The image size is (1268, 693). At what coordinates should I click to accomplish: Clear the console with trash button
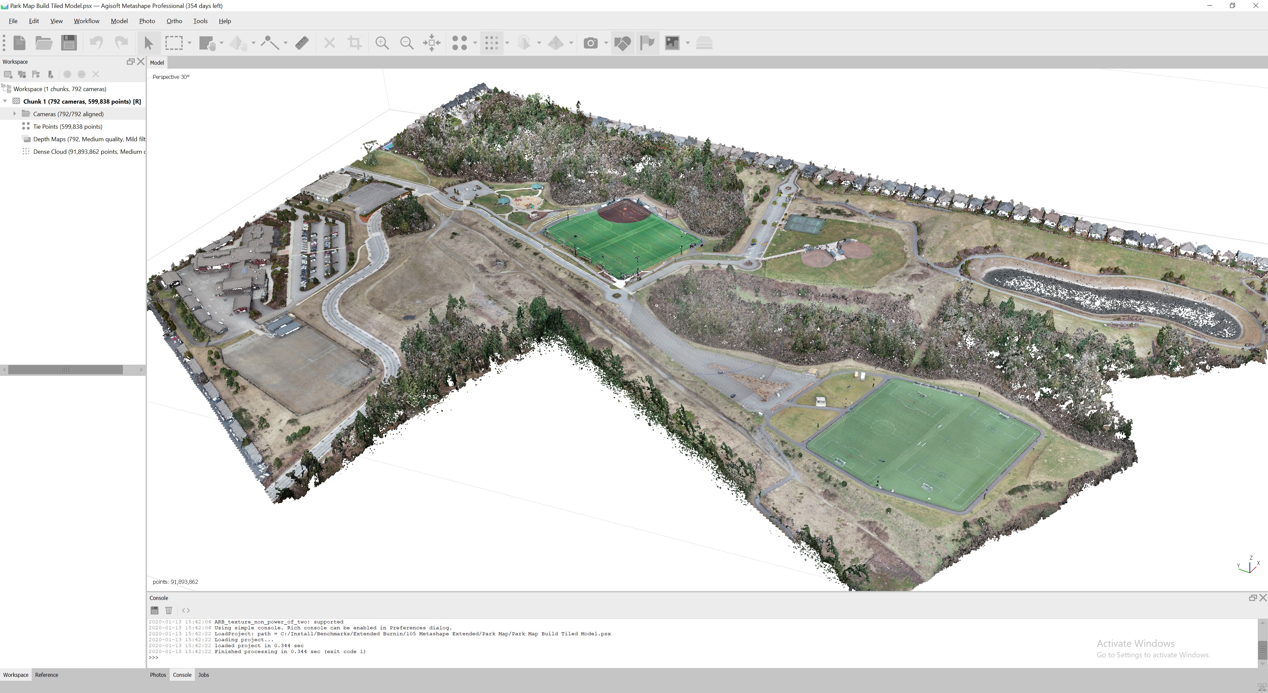point(168,610)
